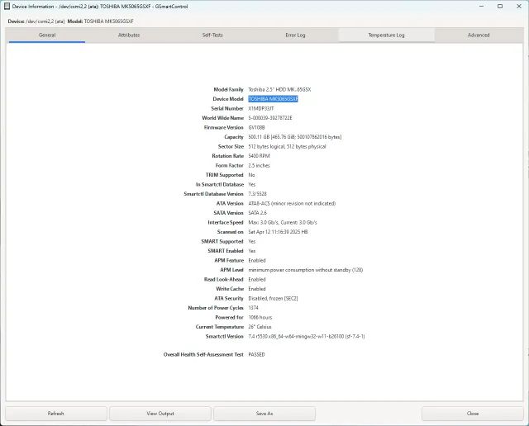Click the View Output button
The height and width of the screenshot is (426, 529).
[160, 414]
